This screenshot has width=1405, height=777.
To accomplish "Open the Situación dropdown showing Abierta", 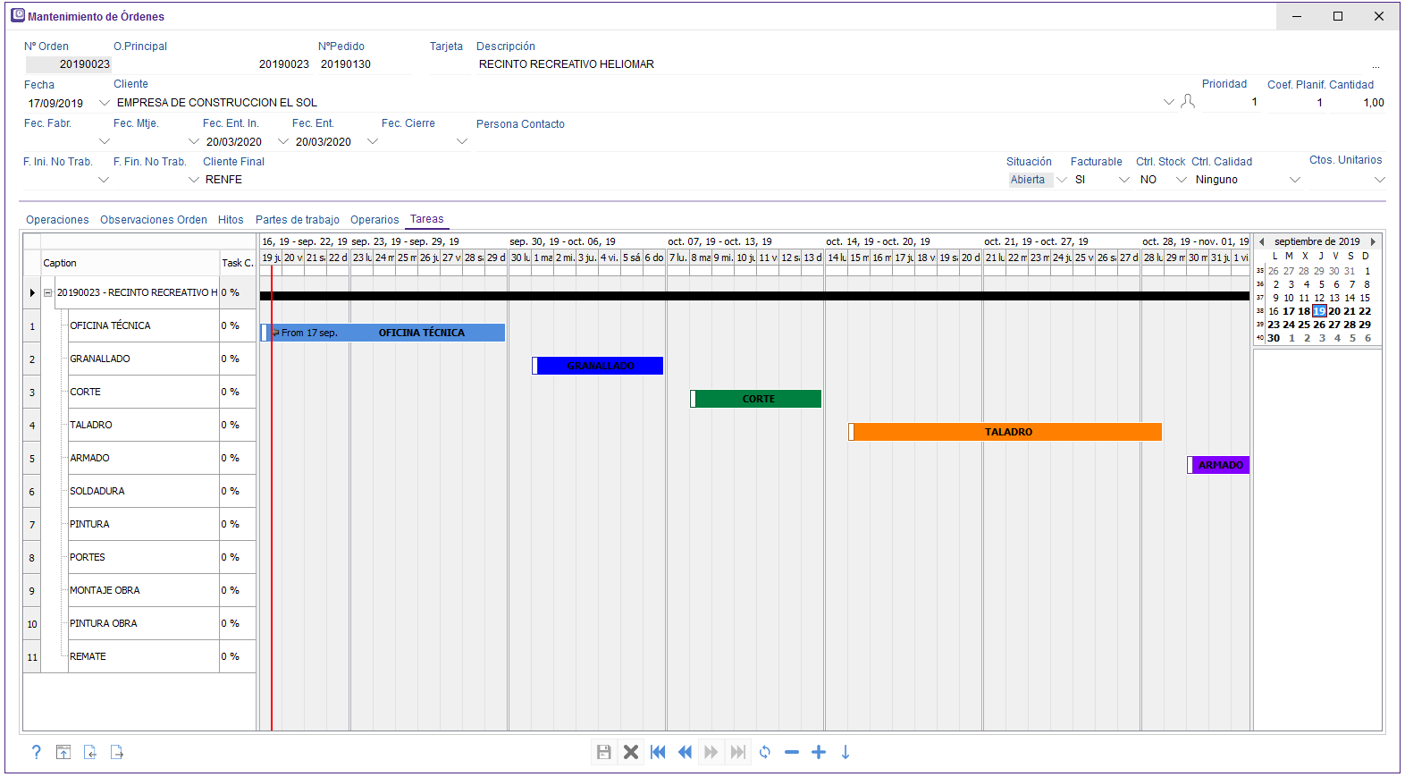I will [x=1062, y=180].
